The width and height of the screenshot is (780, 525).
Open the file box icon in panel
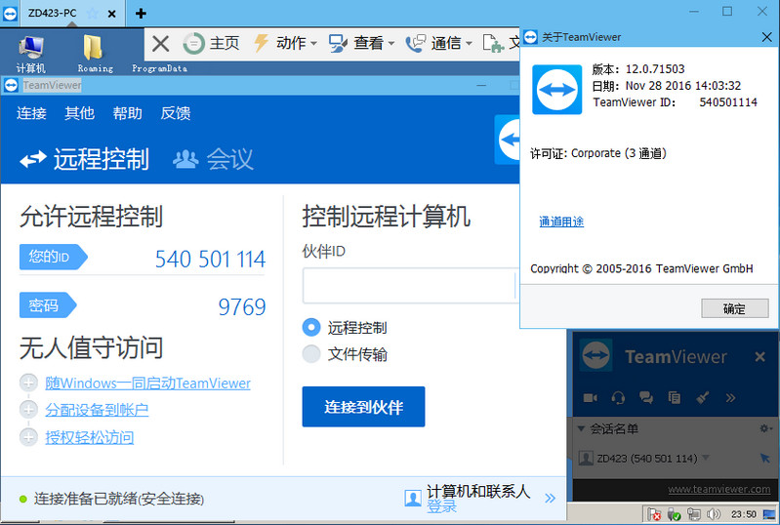click(674, 398)
